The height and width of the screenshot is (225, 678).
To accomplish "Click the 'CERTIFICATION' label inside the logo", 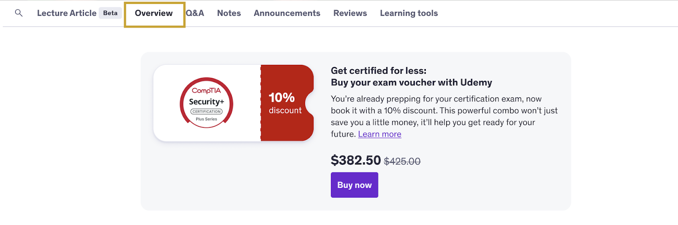I will pos(206,111).
